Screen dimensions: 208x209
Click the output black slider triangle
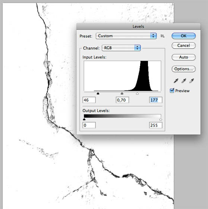pyautogui.click(x=84, y=119)
